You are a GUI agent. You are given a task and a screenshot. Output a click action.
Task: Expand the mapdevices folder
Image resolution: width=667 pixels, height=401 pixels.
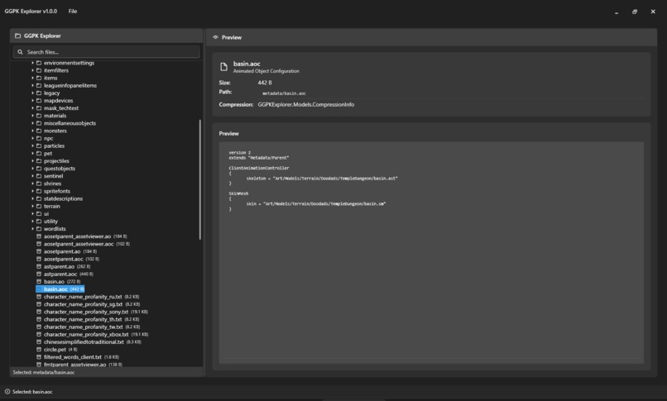(x=32, y=101)
